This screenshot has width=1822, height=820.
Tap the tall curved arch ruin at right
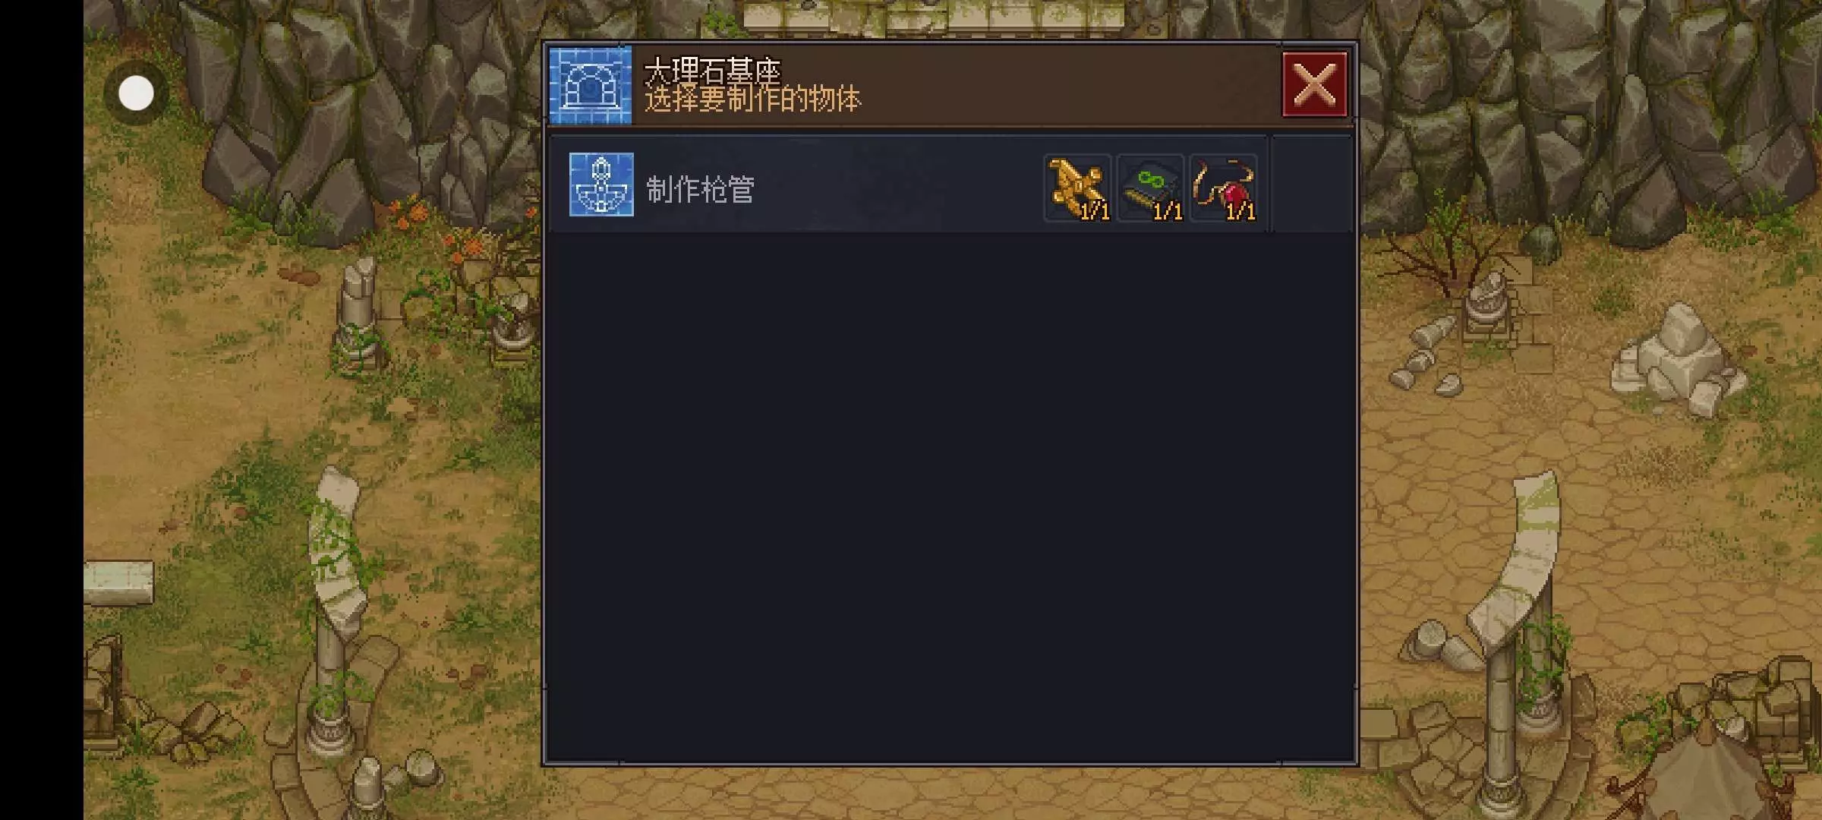[x=1511, y=638]
